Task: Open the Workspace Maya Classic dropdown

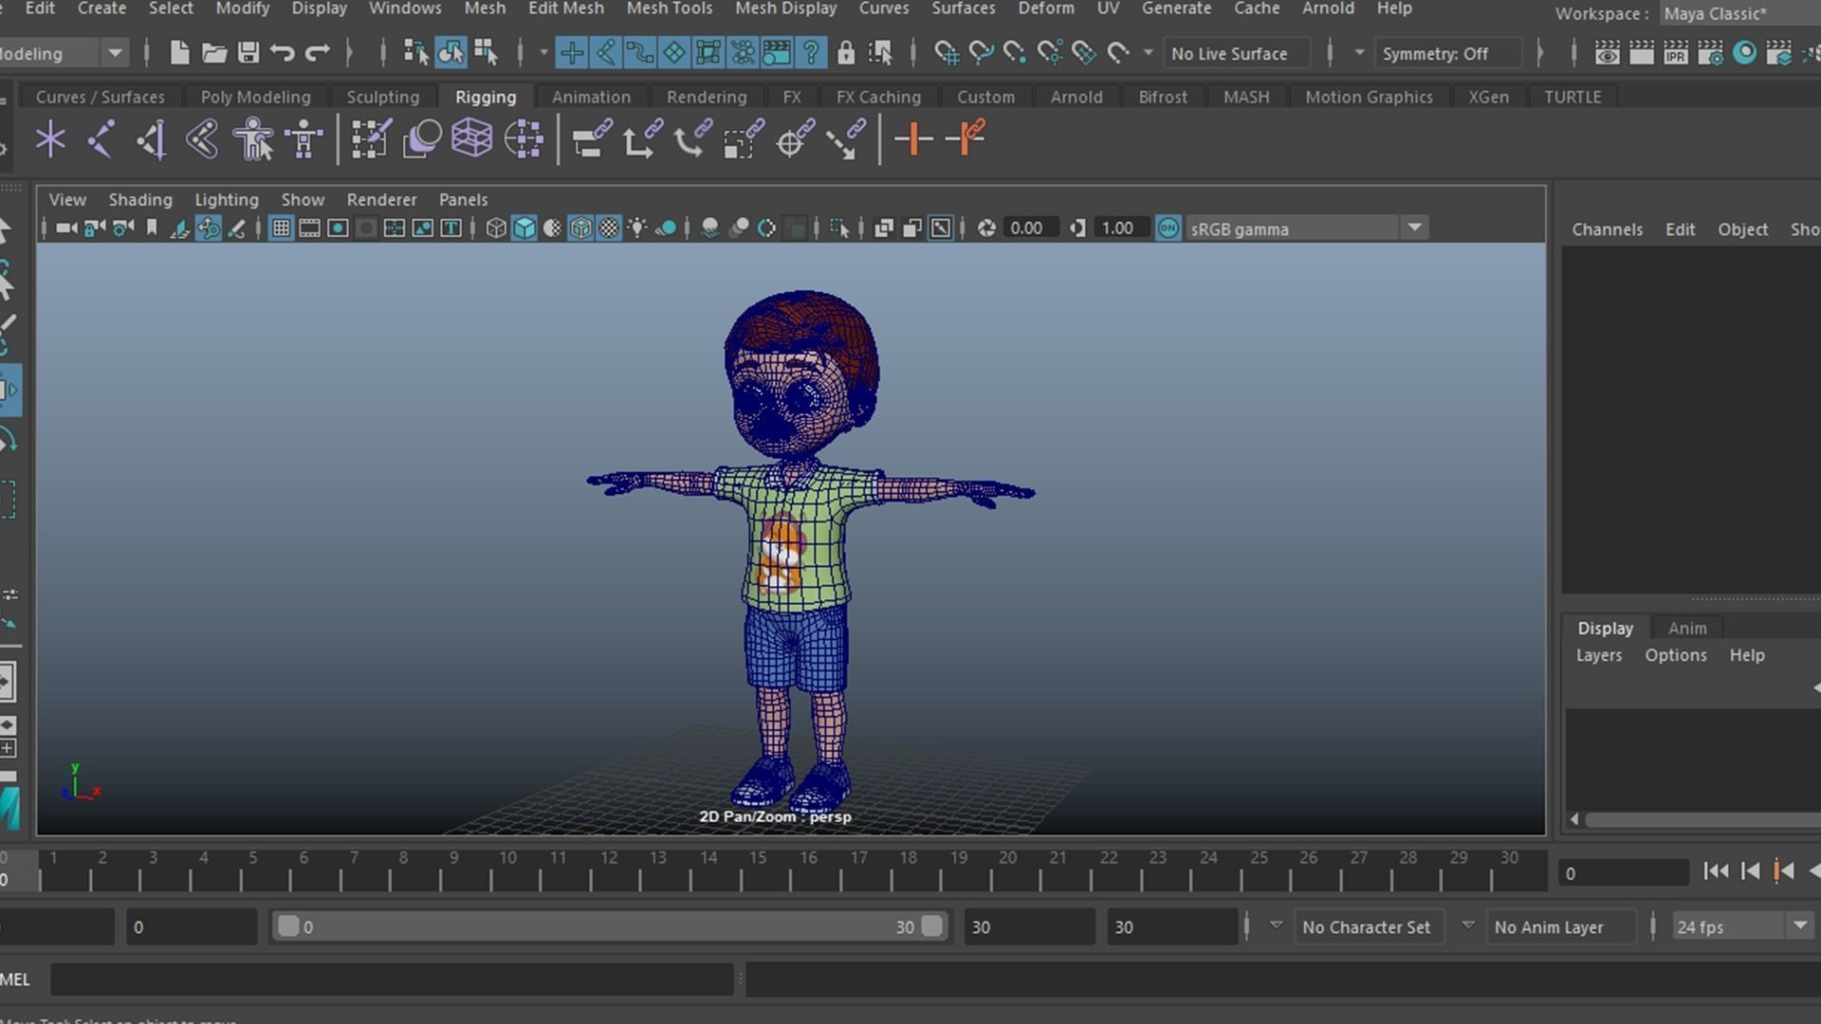Action: 1740,13
